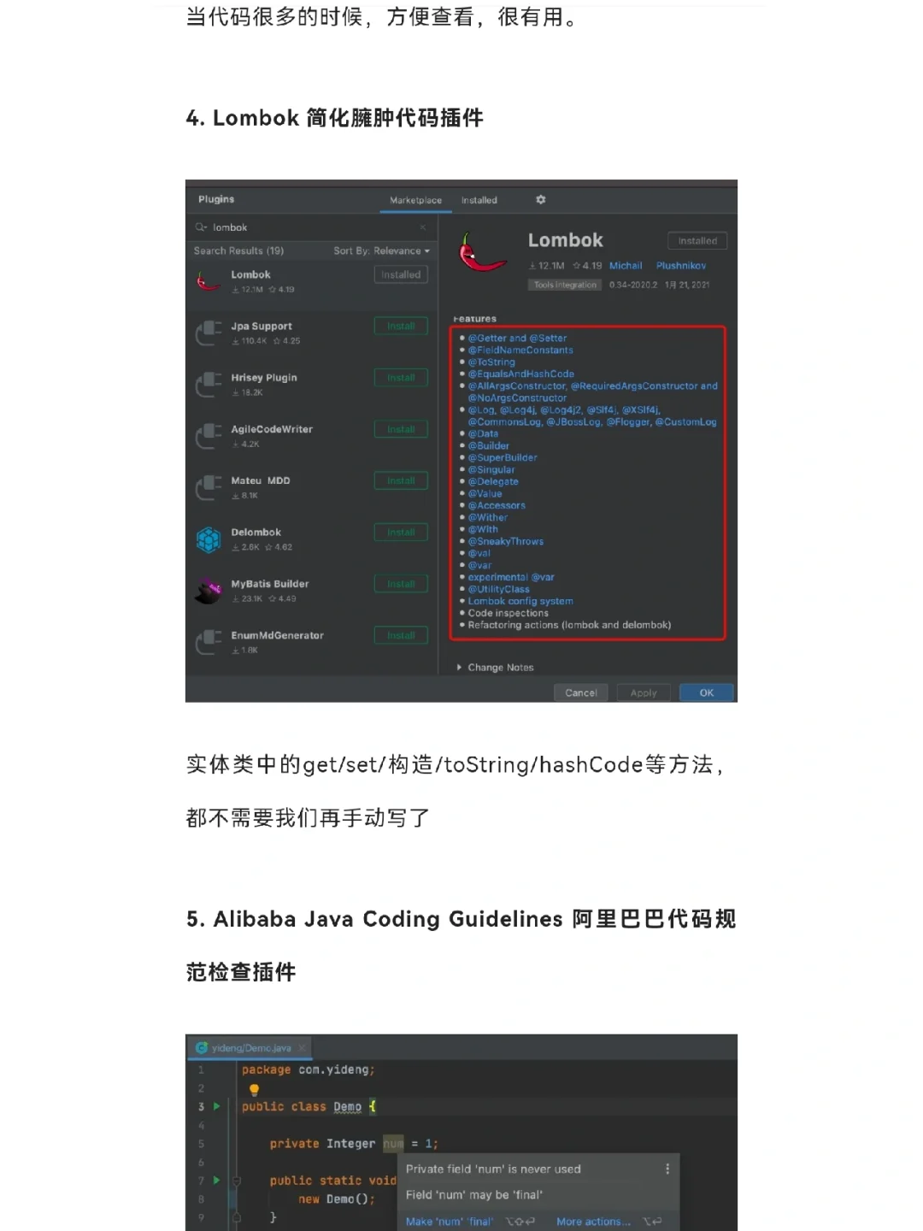Open the @Data feature link
Viewport: 923px width, 1231px height.
click(x=483, y=434)
